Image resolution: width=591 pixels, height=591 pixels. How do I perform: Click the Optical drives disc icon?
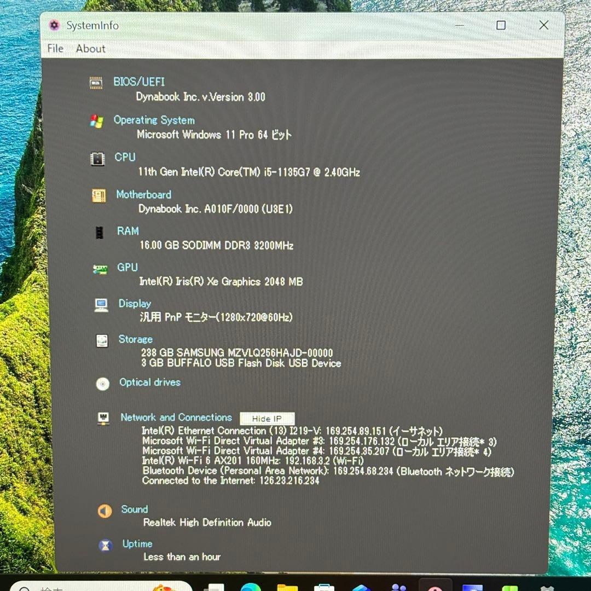click(x=102, y=384)
